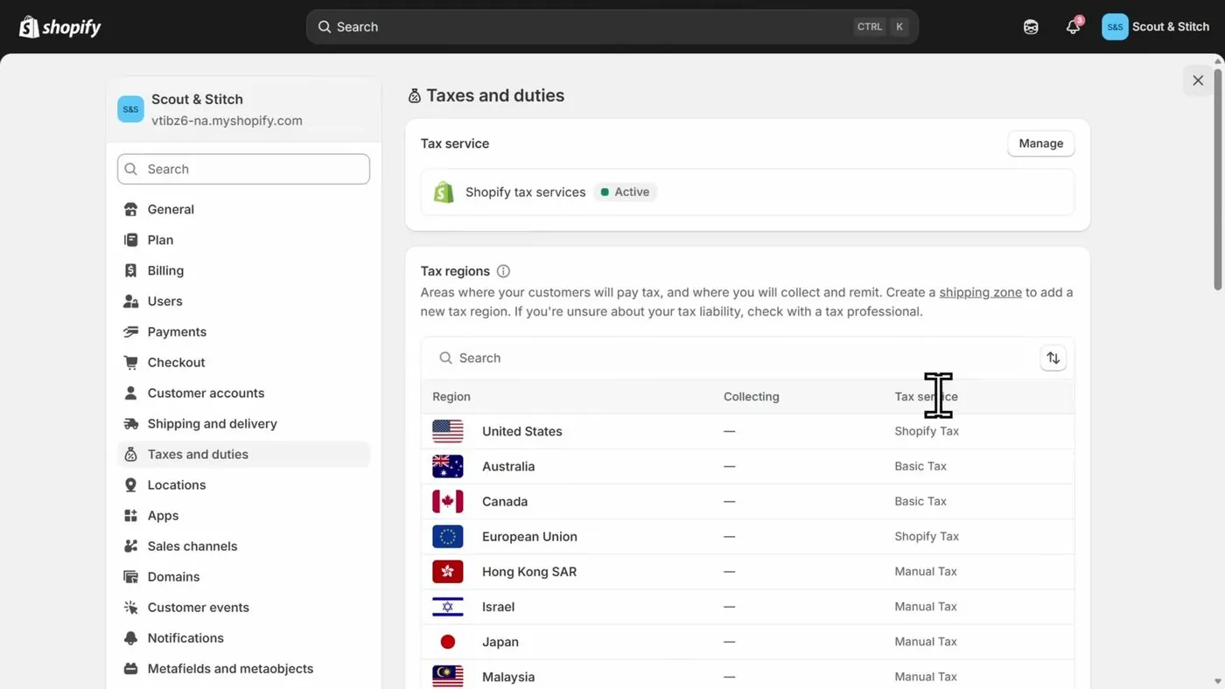Open Users settings
This screenshot has height=689, width=1225.
pyautogui.click(x=243, y=301)
